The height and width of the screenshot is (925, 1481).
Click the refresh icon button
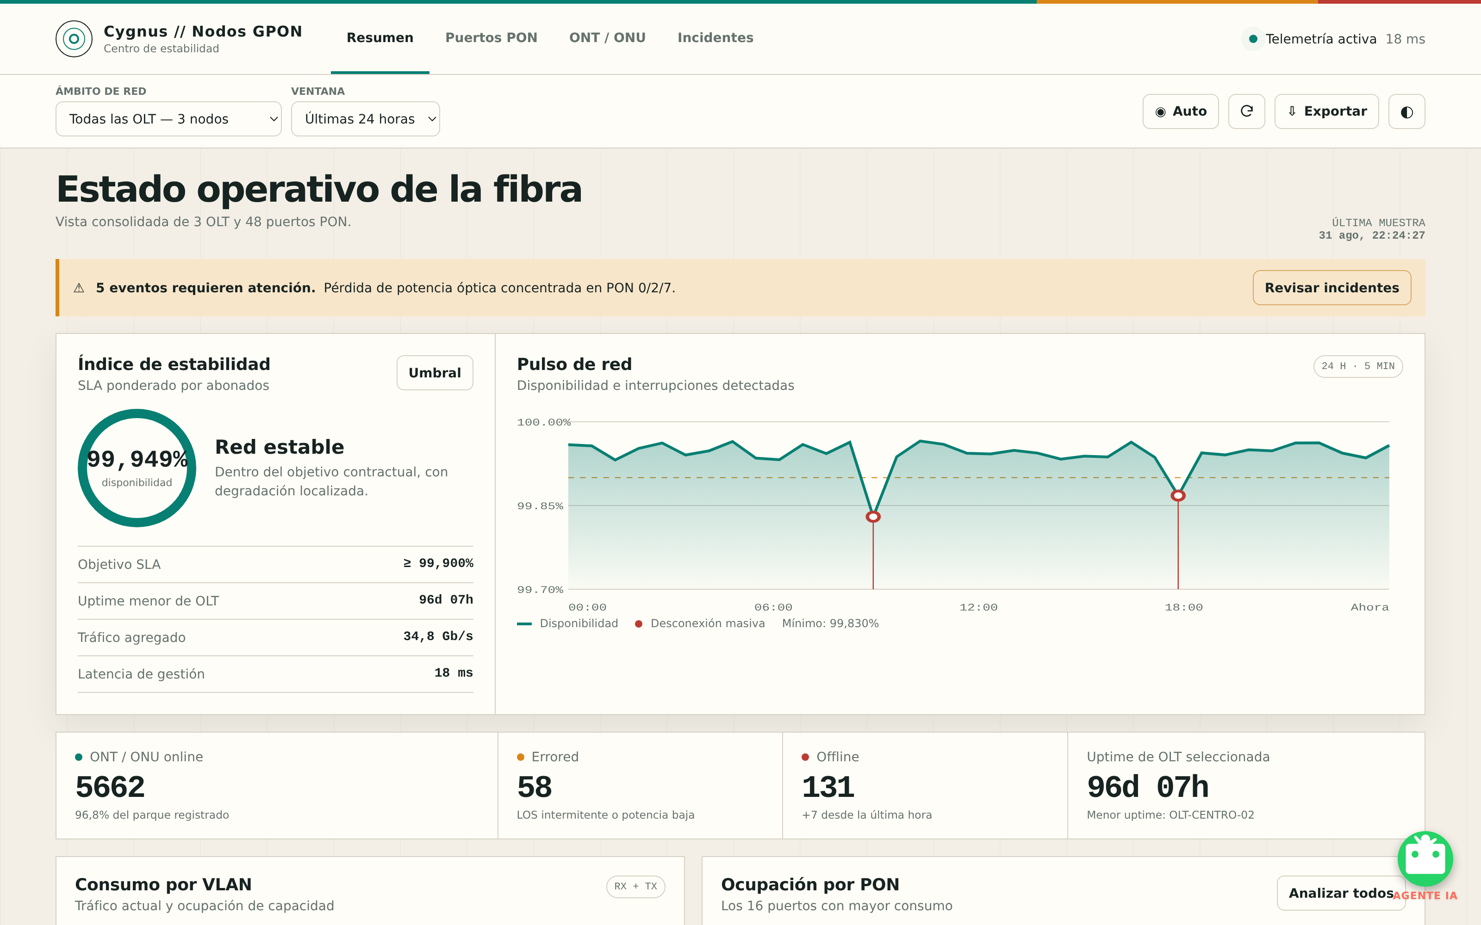(1246, 111)
